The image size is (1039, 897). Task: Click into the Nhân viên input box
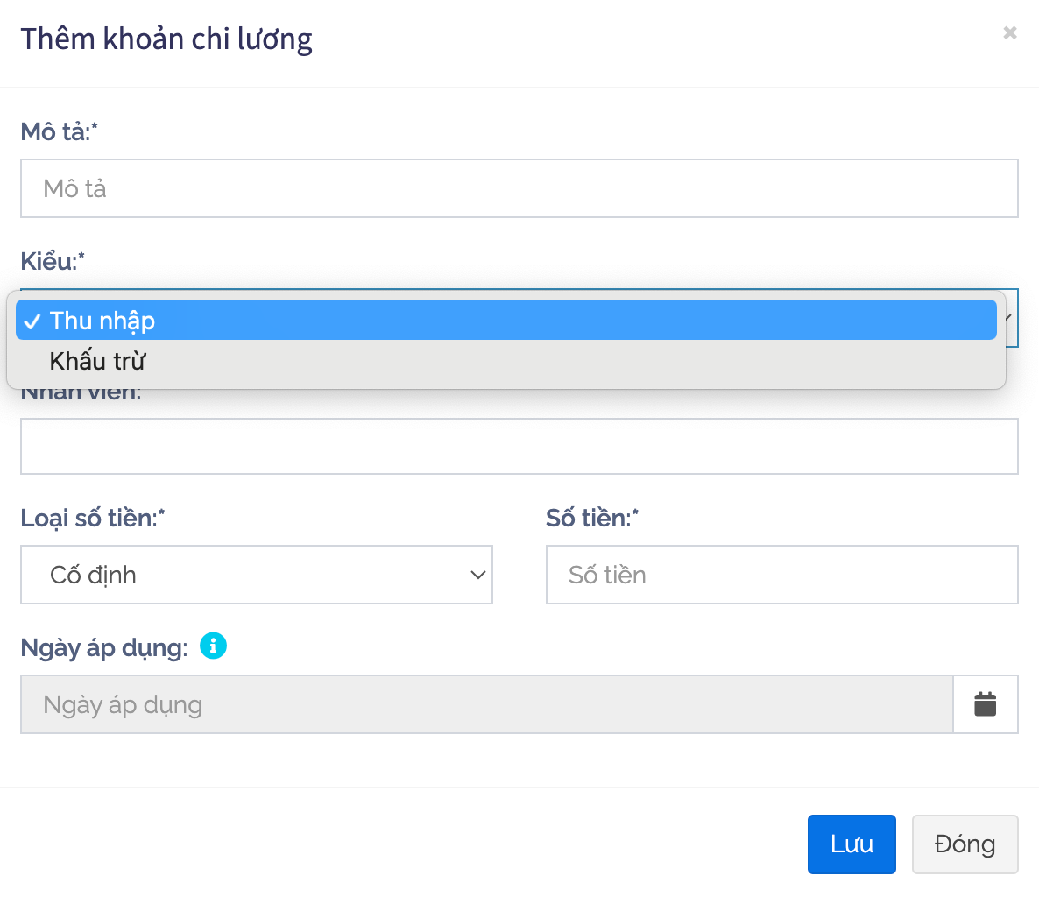(519, 447)
